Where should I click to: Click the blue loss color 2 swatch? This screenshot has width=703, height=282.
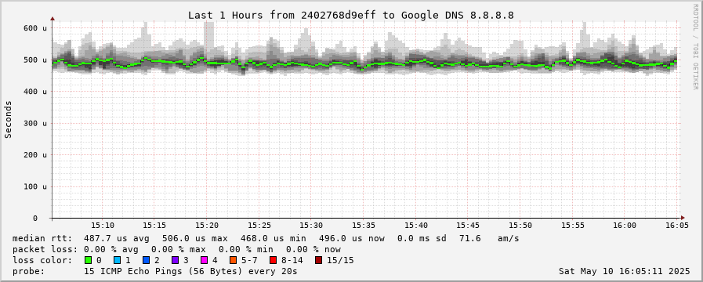146,260
